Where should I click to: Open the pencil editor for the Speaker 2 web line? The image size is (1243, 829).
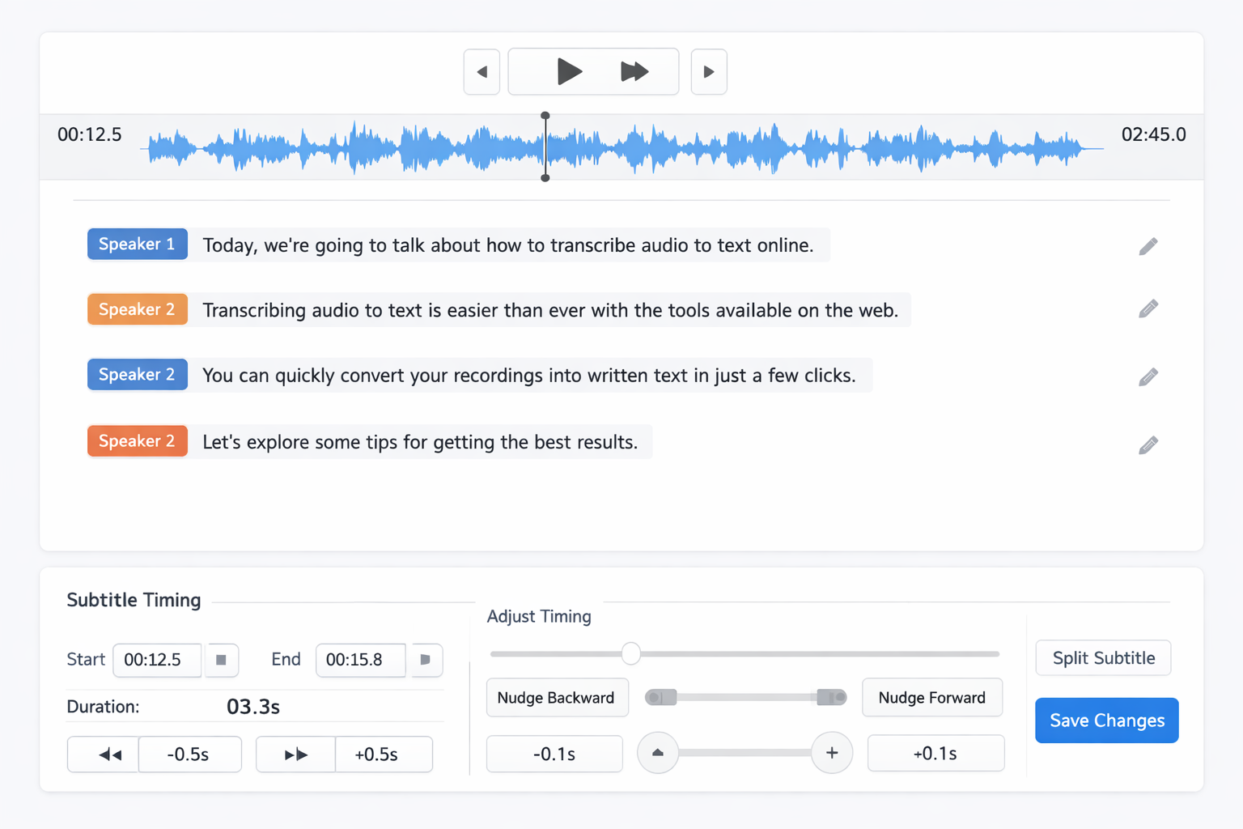pyautogui.click(x=1148, y=308)
